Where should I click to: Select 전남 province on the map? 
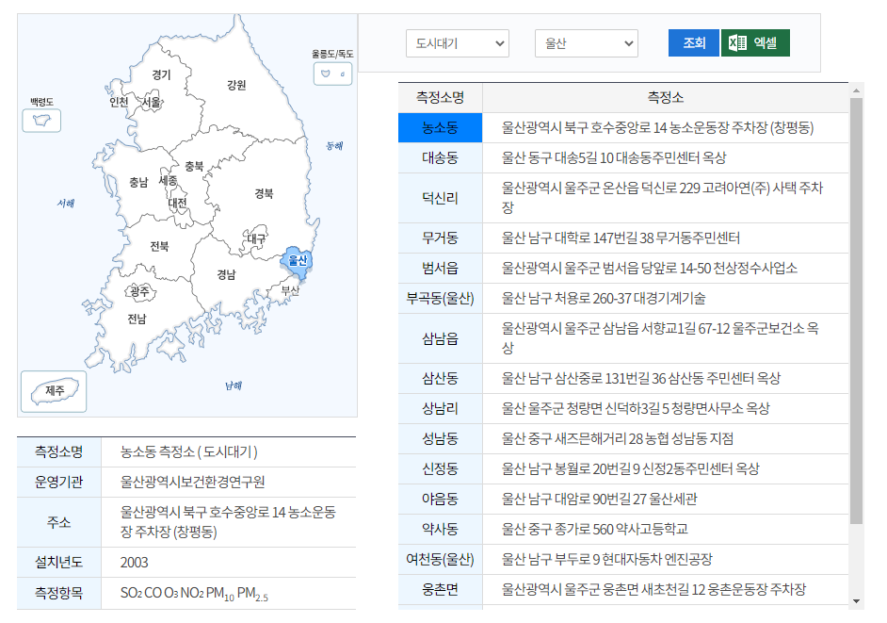[x=137, y=319]
